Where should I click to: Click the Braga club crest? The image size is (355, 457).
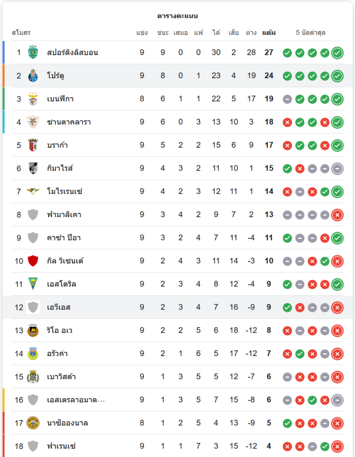(33, 145)
